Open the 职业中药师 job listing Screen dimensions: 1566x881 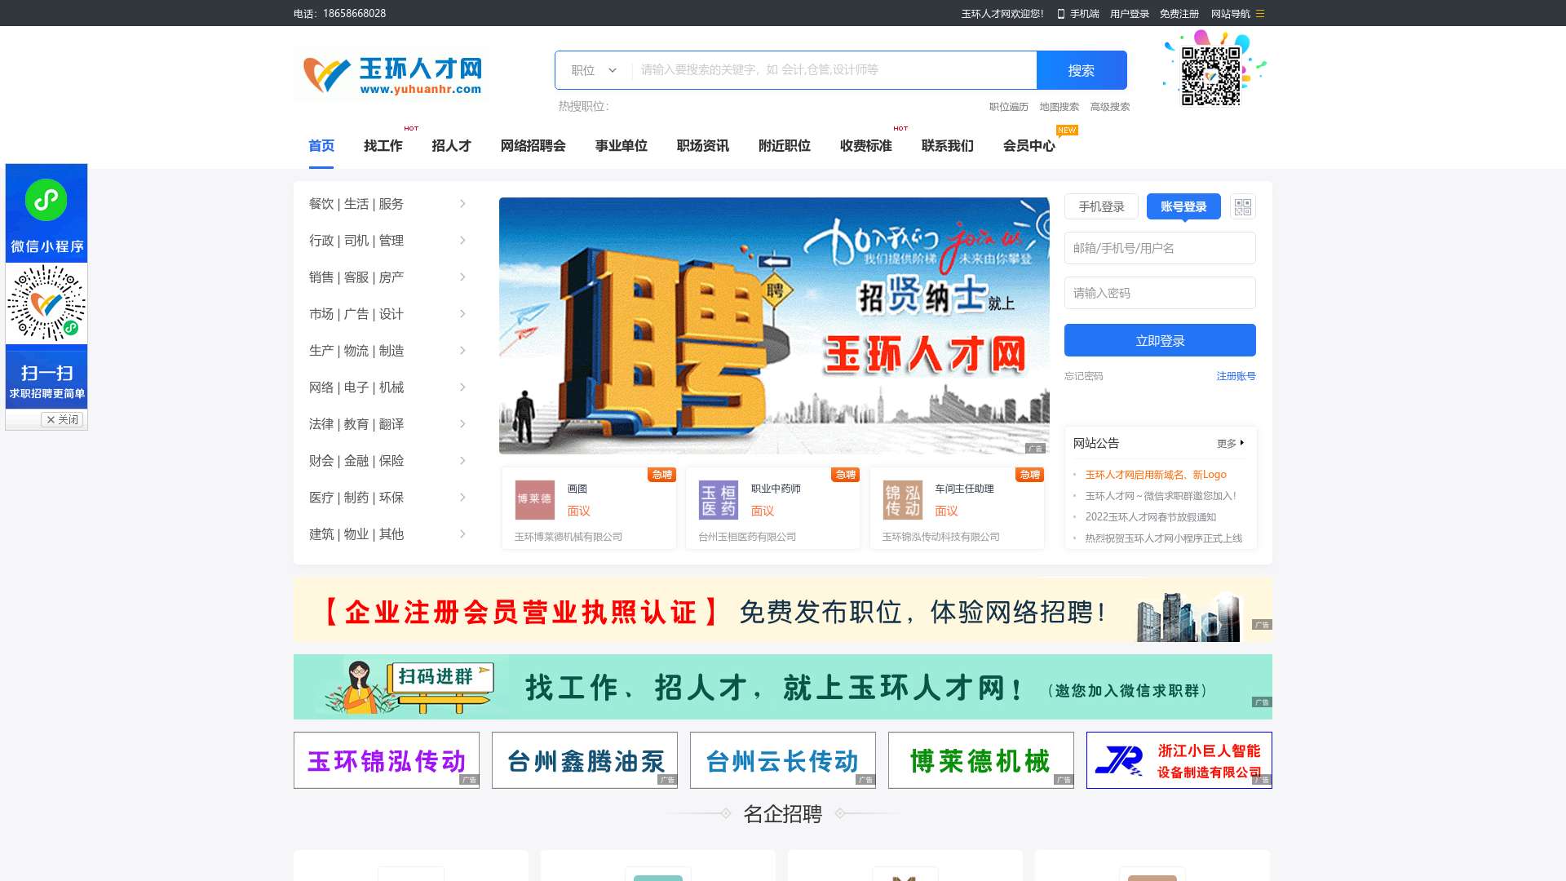pos(776,489)
